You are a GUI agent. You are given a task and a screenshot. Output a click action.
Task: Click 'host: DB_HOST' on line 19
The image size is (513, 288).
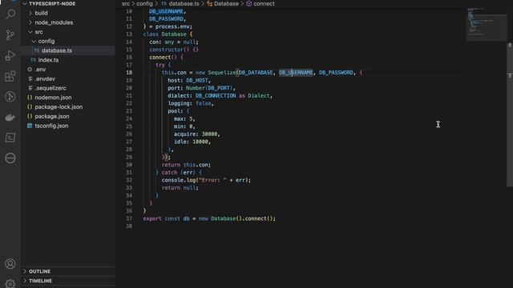click(x=189, y=80)
